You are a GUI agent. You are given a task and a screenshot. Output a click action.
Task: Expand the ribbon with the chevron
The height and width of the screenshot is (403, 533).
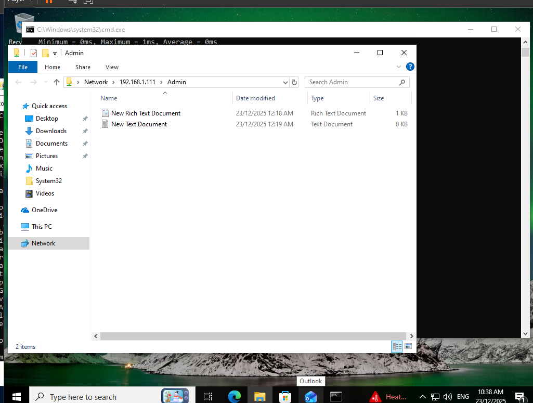(x=399, y=67)
